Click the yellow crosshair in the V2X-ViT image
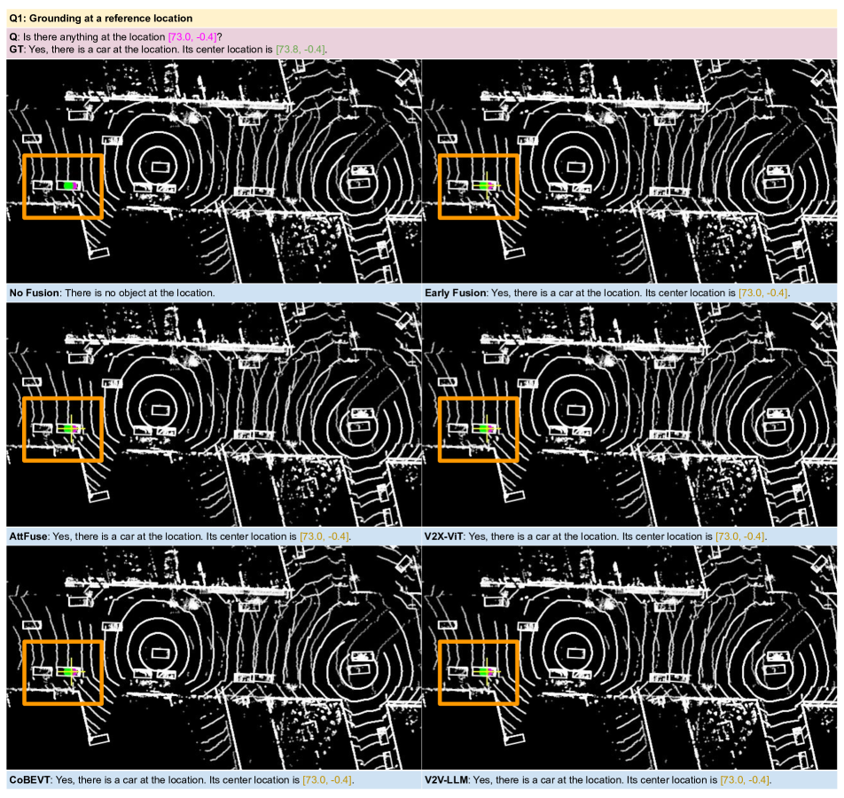This screenshot has width=844, height=798. click(486, 429)
